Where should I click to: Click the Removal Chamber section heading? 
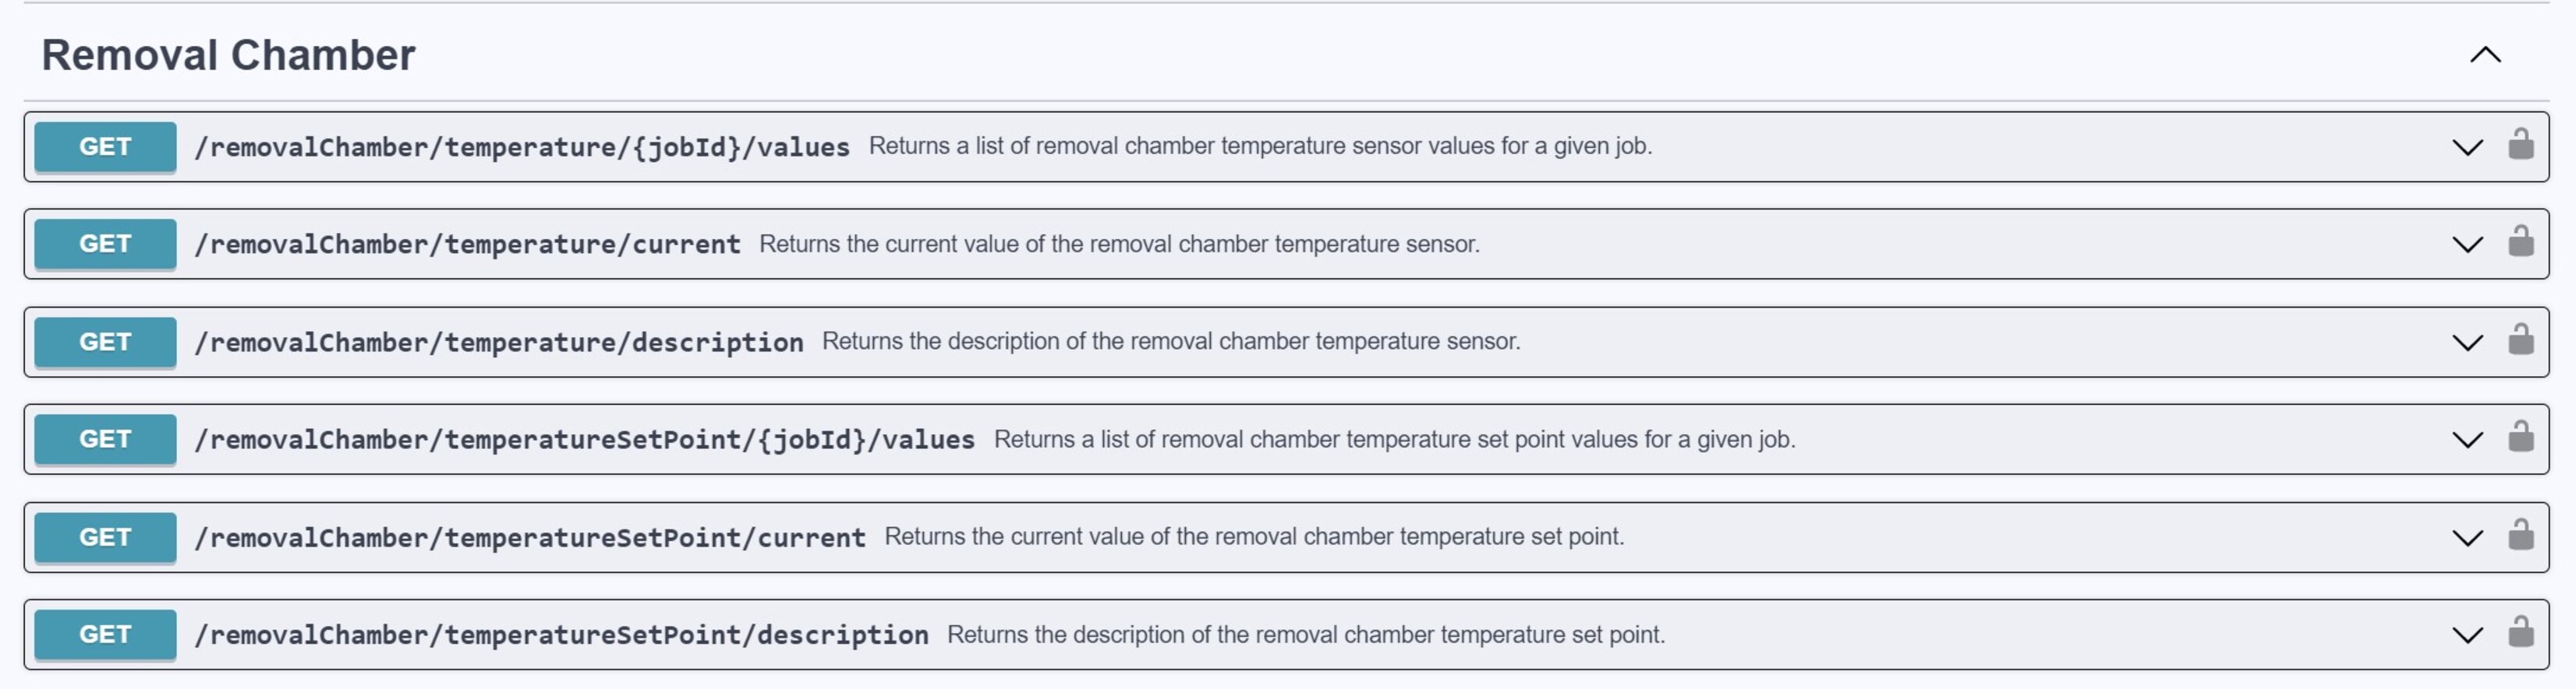tap(228, 55)
